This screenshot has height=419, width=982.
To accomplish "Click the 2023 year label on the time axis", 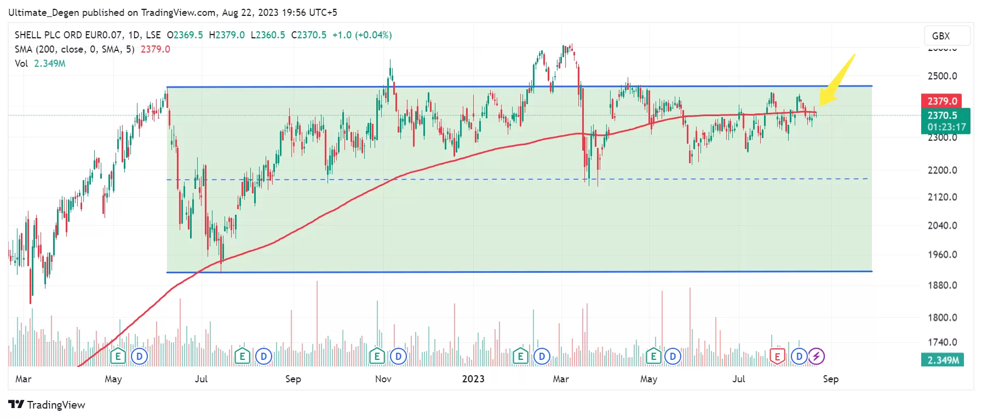I will tap(473, 379).
